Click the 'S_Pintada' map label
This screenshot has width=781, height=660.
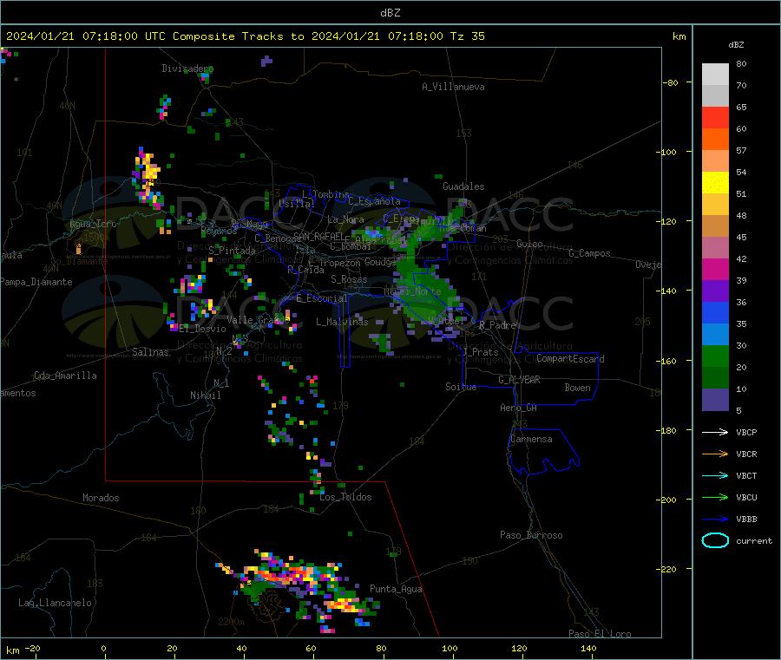point(232,251)
